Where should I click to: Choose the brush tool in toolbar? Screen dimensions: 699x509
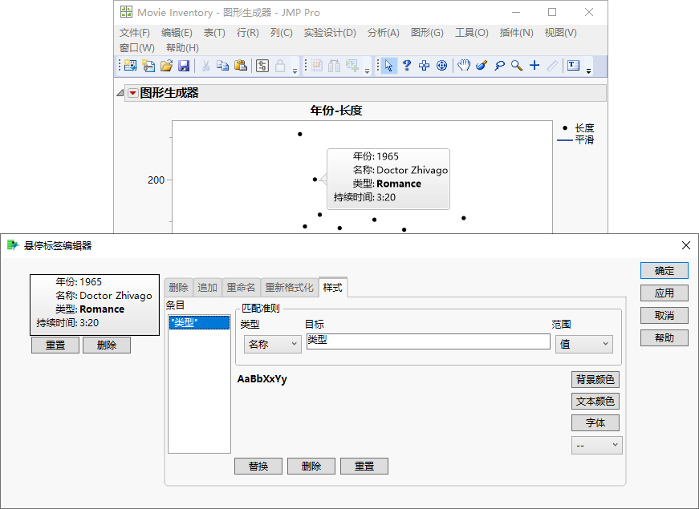[x=482, y=66]
